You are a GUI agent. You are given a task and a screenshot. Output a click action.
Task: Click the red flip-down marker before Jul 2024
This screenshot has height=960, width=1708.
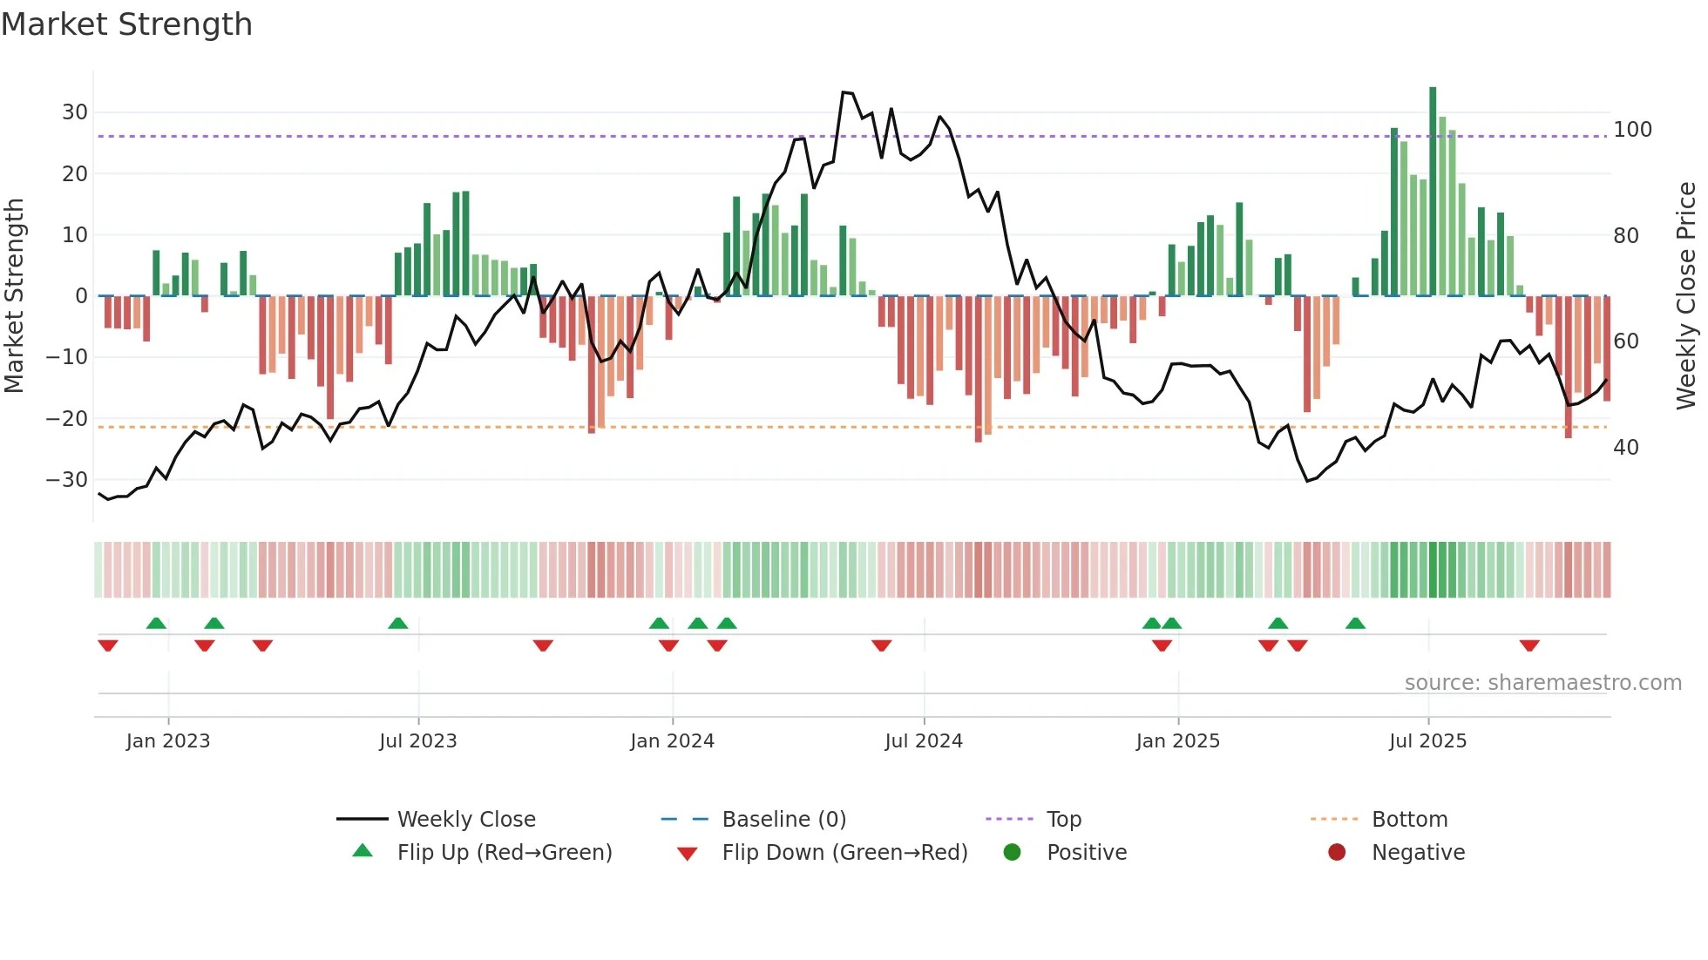pyautogui.click(x=881, y=646)
